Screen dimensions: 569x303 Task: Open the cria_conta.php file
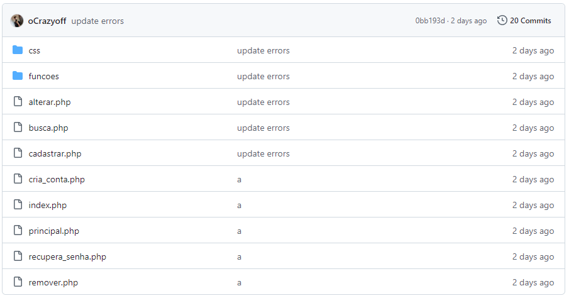(57, 179)
